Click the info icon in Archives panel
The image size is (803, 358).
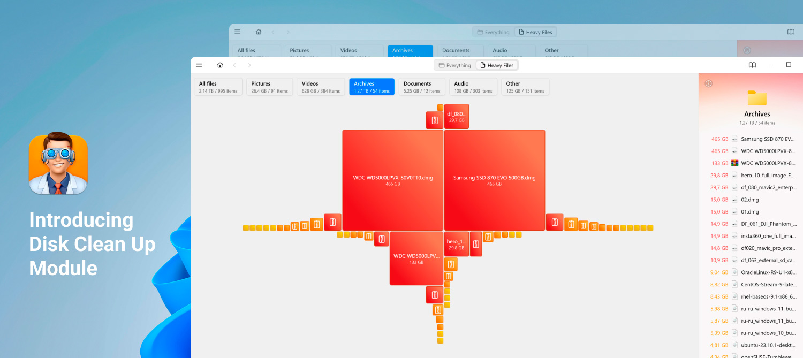coord(708,83)
